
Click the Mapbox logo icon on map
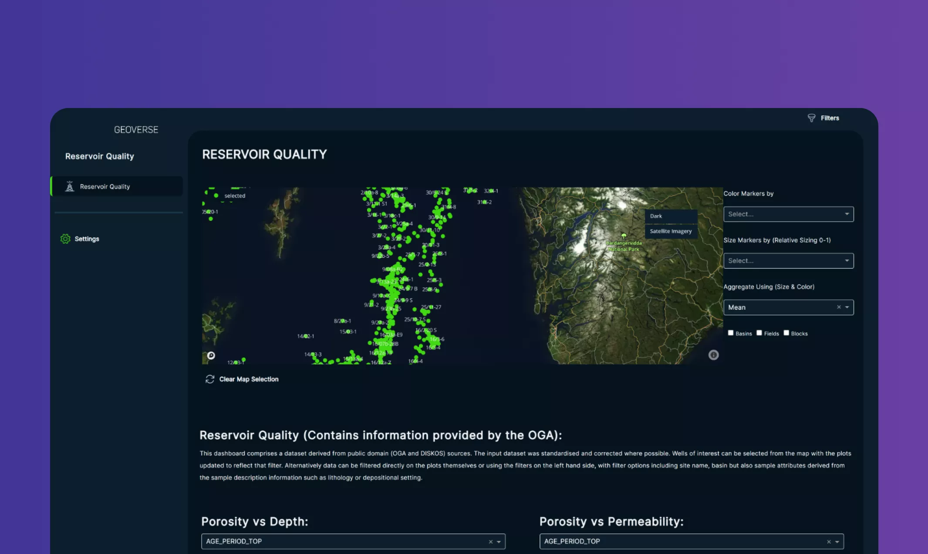pyautogui.click(x=211, y=355)
